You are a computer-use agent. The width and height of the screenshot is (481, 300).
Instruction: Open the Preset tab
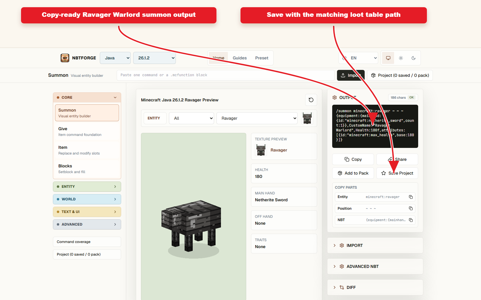(x=262, y=58)
